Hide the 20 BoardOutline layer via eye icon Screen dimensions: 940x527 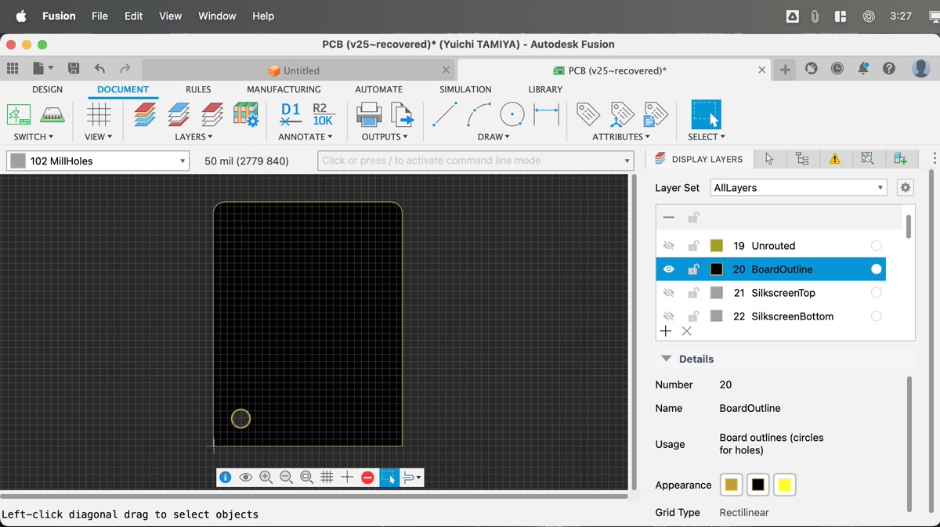[x=668, y=269]
